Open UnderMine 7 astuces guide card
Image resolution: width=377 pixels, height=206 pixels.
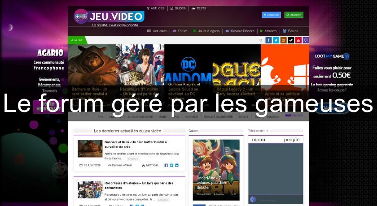(x=216, y=170)
